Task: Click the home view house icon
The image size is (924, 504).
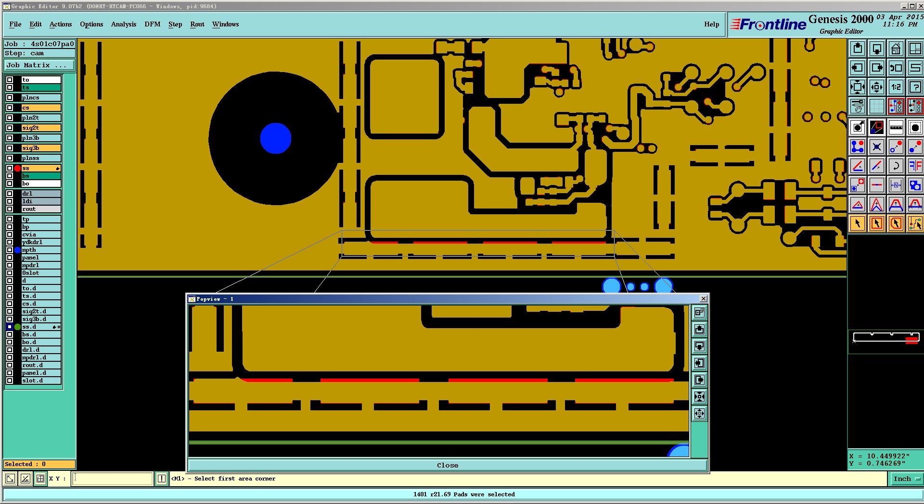Action: pos(896,49)
